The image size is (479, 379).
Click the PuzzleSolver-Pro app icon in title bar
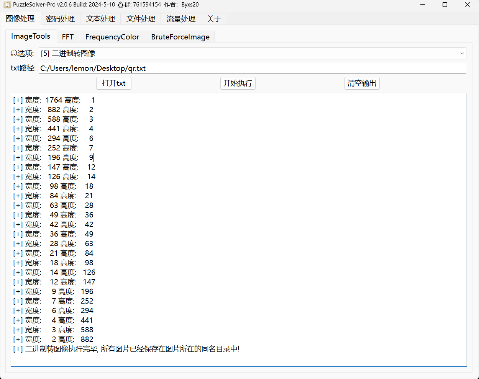pyautogui.click(x=7, y=5)
